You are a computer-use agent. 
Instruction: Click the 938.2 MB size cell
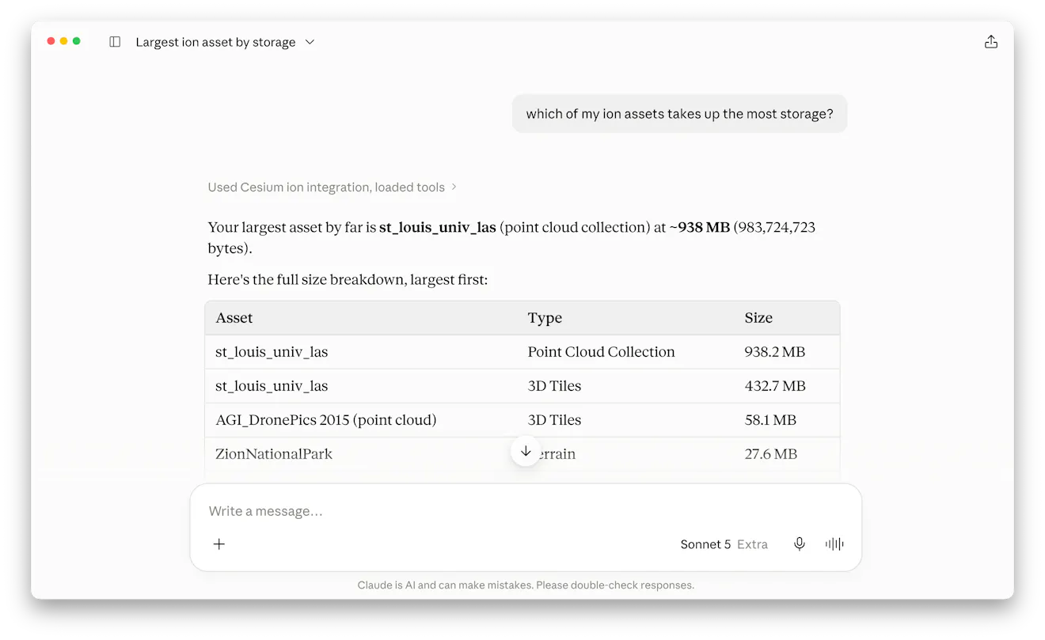[x=774, y=352]
